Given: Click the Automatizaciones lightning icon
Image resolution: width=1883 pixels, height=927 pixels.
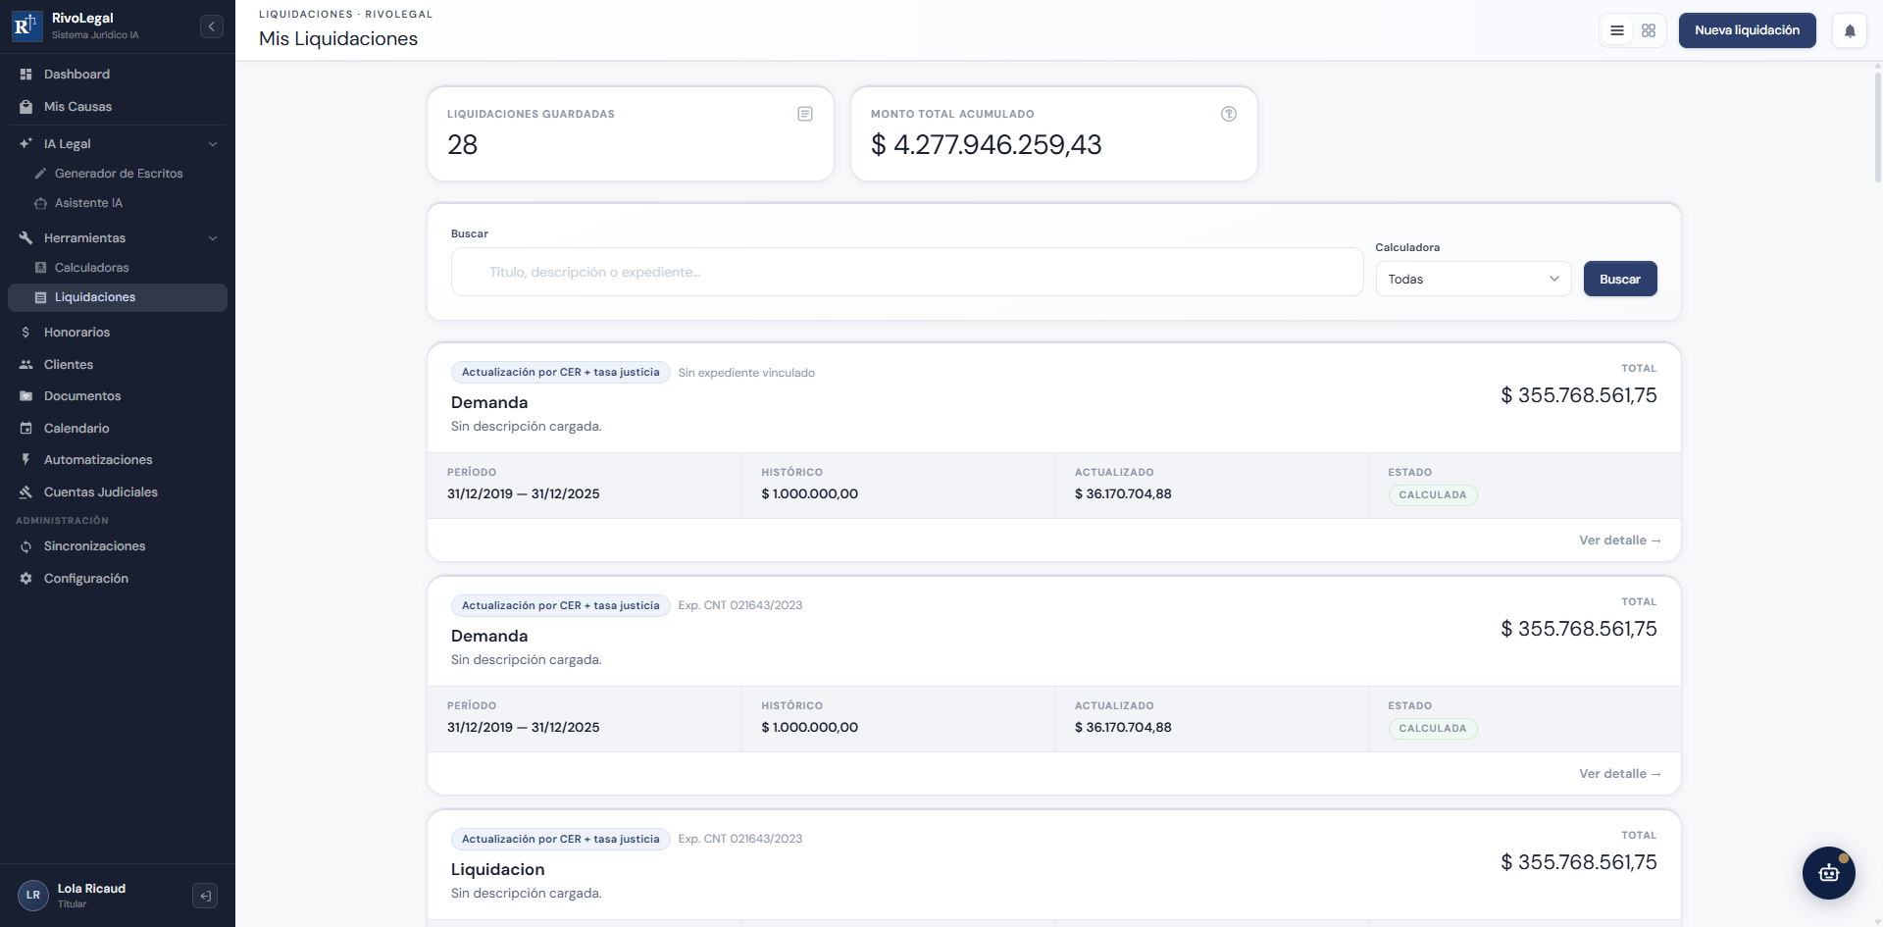Looking at the screenshot, I should pyautogui.click(x=26, y=460).
